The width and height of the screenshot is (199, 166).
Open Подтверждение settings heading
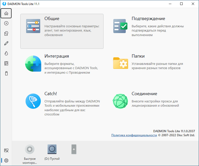[x=148, y=19]
